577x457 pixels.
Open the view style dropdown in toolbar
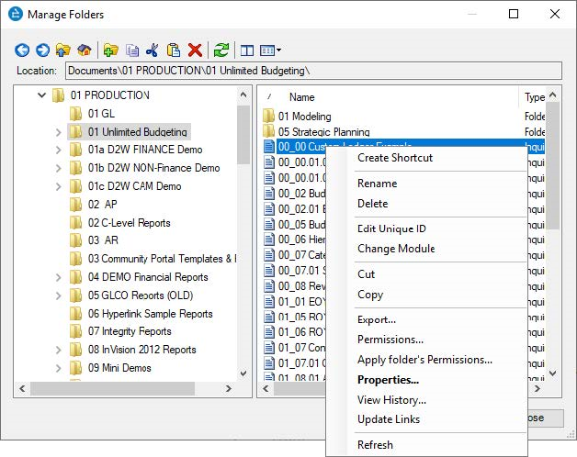tap(271, 50)
